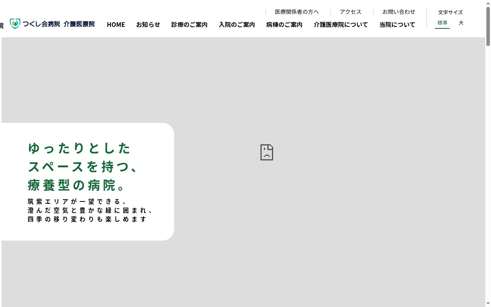Screen dimensions: 491x307
Task: Open the HOME menu item
Action: tap(116, 25)
